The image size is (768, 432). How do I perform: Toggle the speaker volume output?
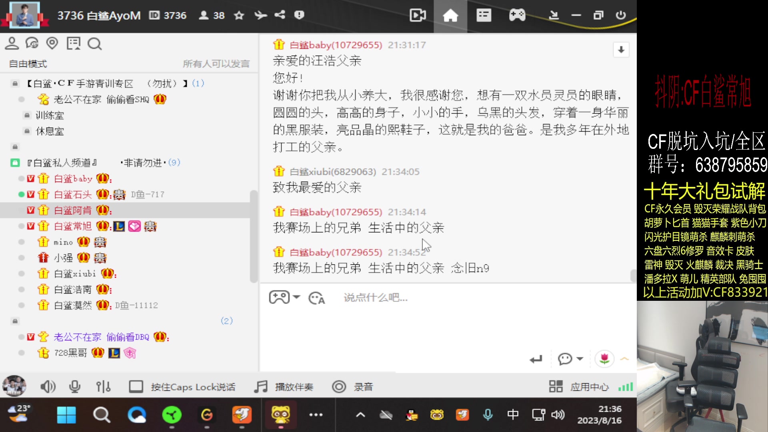tap(48, 386)
